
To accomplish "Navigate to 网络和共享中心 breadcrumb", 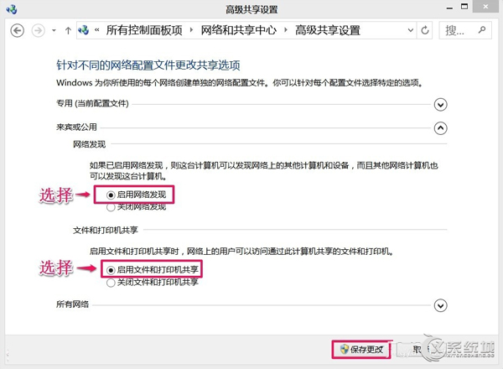I will [x=238, y=30].
